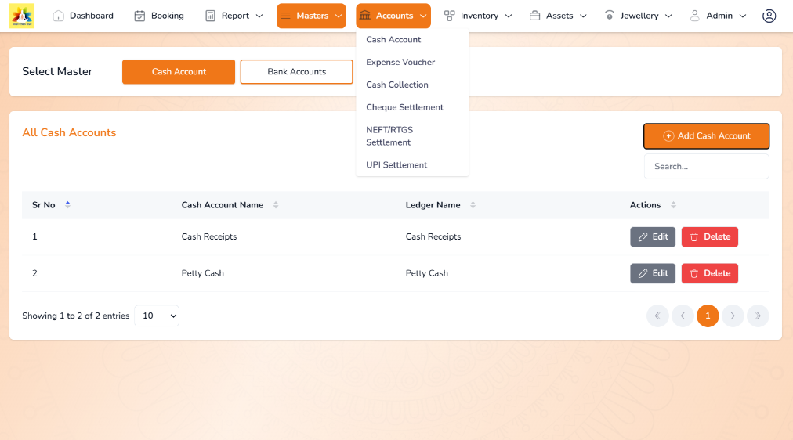Go to next page chevron
This screenshot has width=793, height=440.
tap(733, 316)
